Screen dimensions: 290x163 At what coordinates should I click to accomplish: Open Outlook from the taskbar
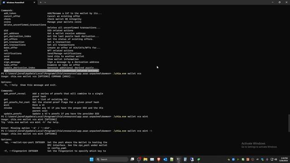pyautogui.click(x=165, y=159)
